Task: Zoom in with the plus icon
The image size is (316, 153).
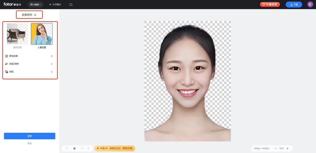Action: click(x=288, y=149)
